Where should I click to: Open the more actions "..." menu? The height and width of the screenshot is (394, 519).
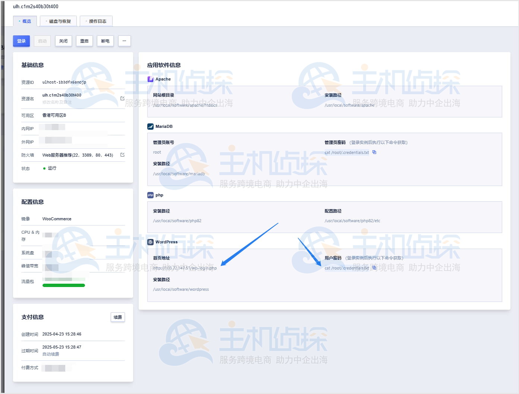click(x=125, y=41)
